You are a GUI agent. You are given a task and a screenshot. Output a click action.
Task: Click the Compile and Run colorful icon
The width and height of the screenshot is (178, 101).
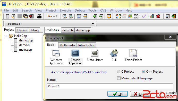130,16
